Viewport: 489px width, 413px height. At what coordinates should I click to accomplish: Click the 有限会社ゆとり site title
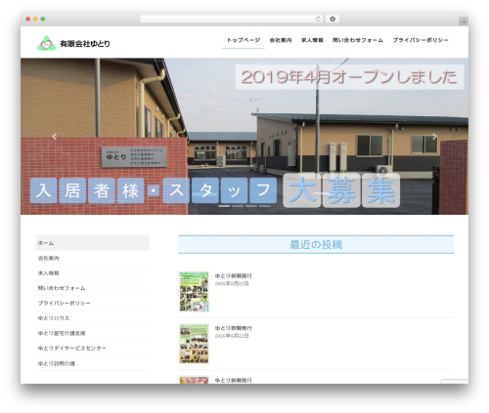coord(85,44)
